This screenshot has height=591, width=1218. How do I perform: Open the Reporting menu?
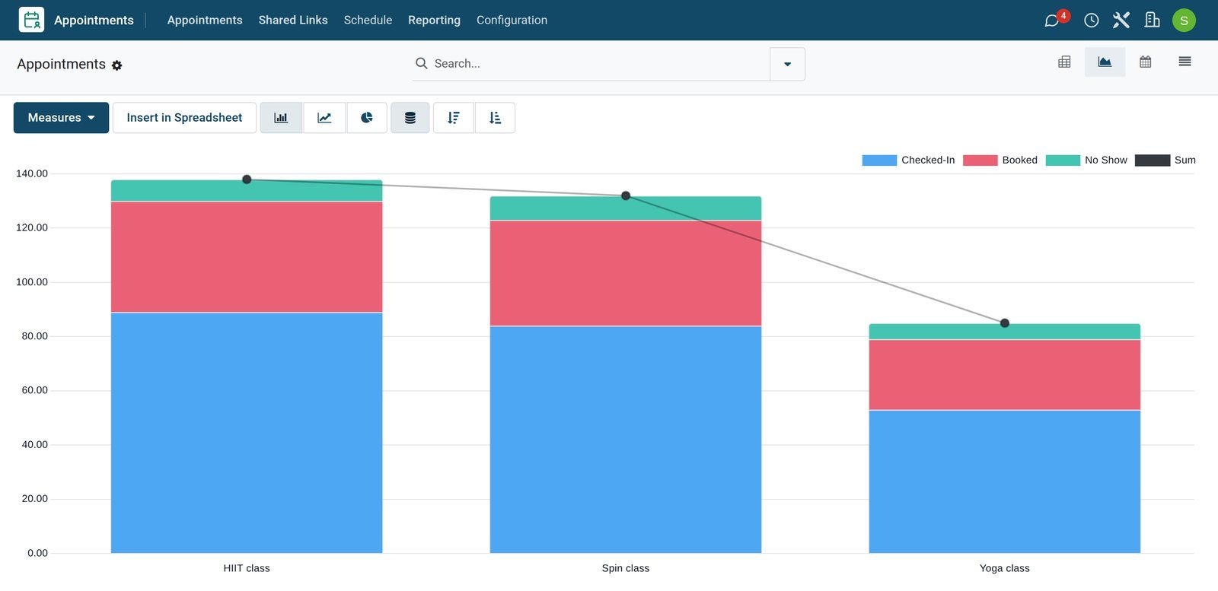[x=434, y=20]
